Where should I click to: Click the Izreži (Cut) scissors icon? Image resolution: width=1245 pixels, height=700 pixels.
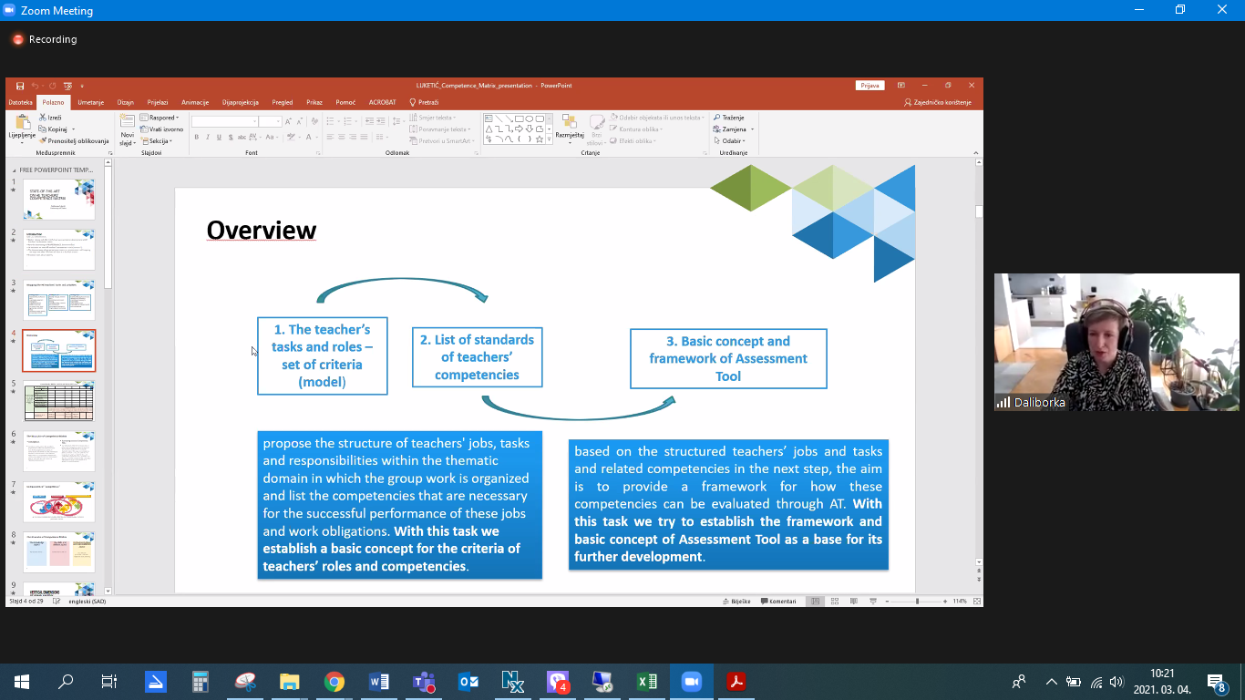[x=43, y=118]
